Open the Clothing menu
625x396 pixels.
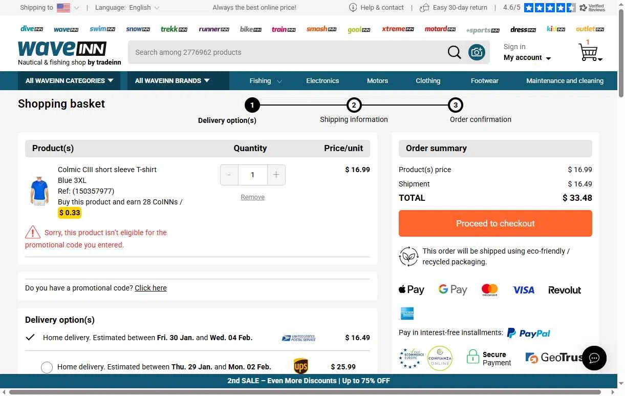[428, 80]
